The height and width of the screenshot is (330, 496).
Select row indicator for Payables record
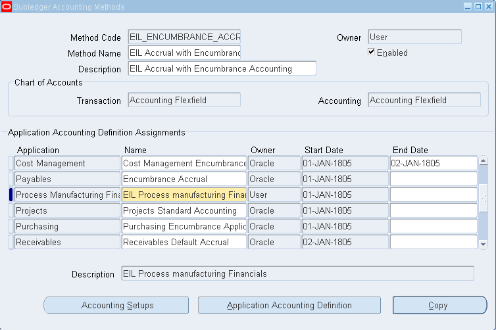point(11,179)
